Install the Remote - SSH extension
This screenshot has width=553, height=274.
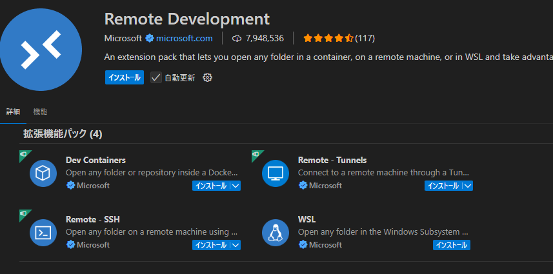point(211,245)
